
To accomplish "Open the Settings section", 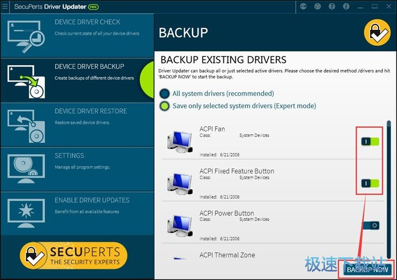I will coord(77,169).
